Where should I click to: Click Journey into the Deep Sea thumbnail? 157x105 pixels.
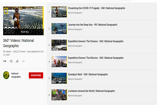tap(59, 29)
